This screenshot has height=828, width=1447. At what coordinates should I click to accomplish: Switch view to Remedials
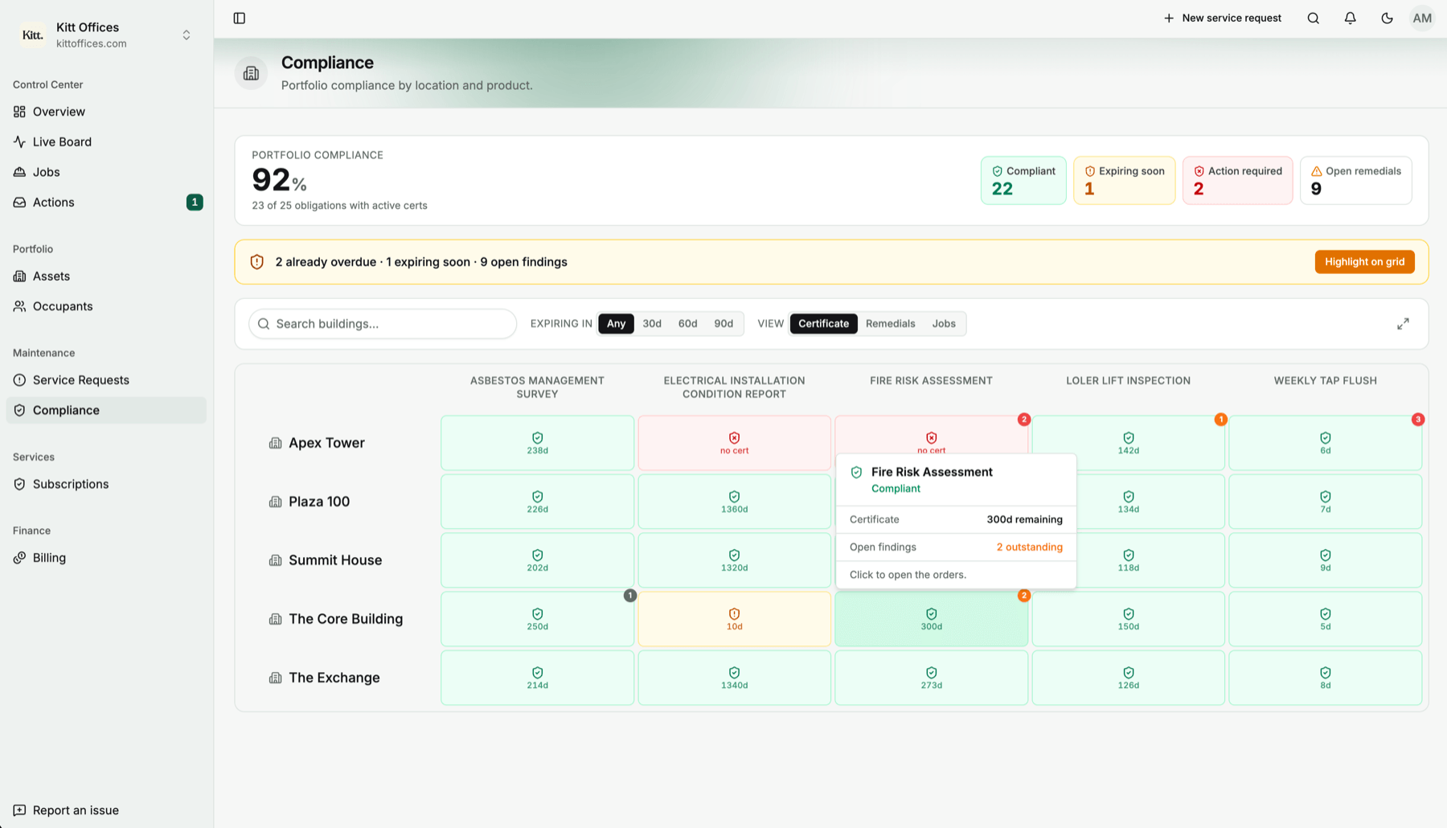point(890,323)
